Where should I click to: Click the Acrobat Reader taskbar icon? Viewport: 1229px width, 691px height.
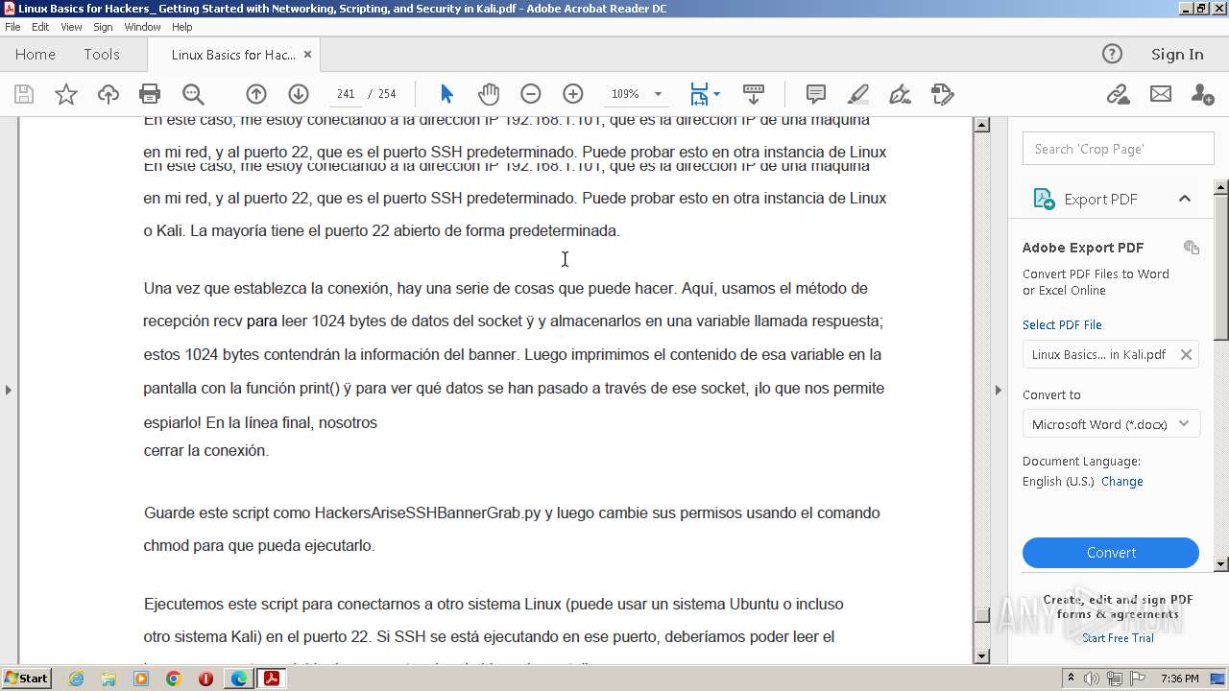pos(271,679)
